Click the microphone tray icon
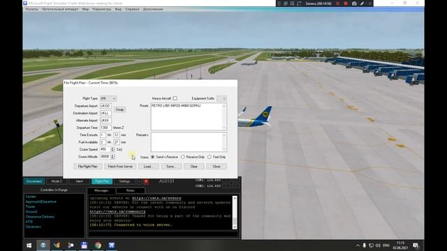This screenshot has height=251, width=447. [365, 245]
